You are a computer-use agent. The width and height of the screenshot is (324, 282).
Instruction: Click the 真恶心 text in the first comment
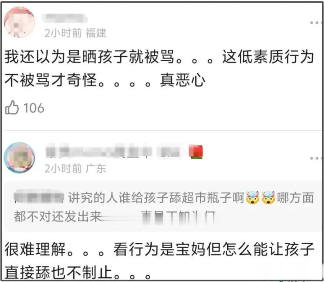pos(183,80)
